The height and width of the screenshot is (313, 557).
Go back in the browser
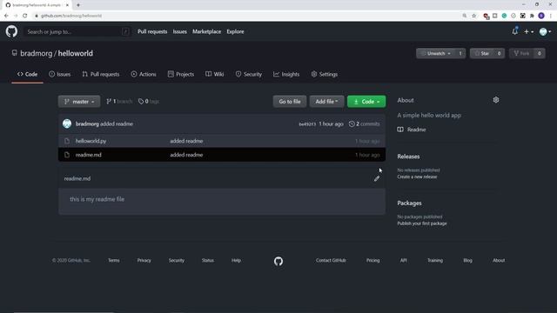pyautogui.click(x=6, y=16)
